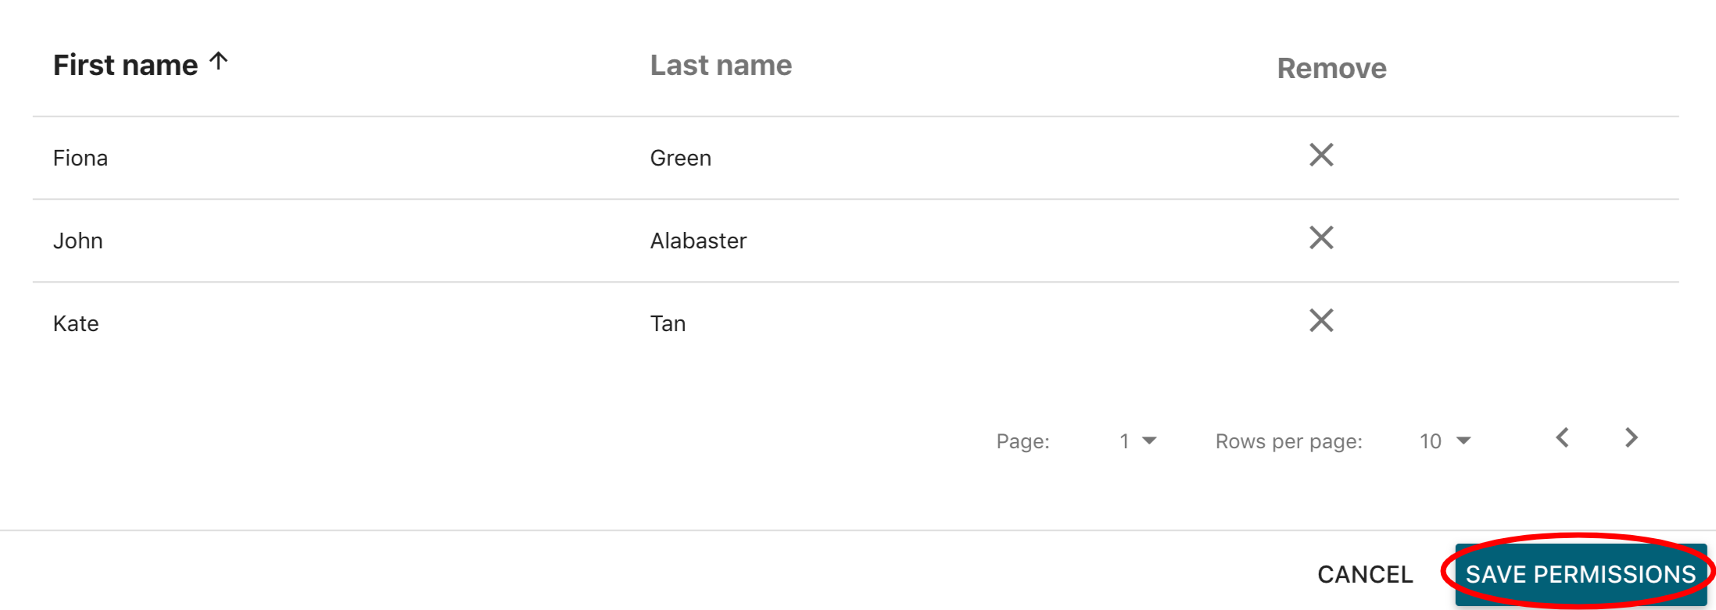Open the Rows per page dropdown
The height and width of the screenshot is (610, 1716).
pyautogui.click(x=1445, y=441)
